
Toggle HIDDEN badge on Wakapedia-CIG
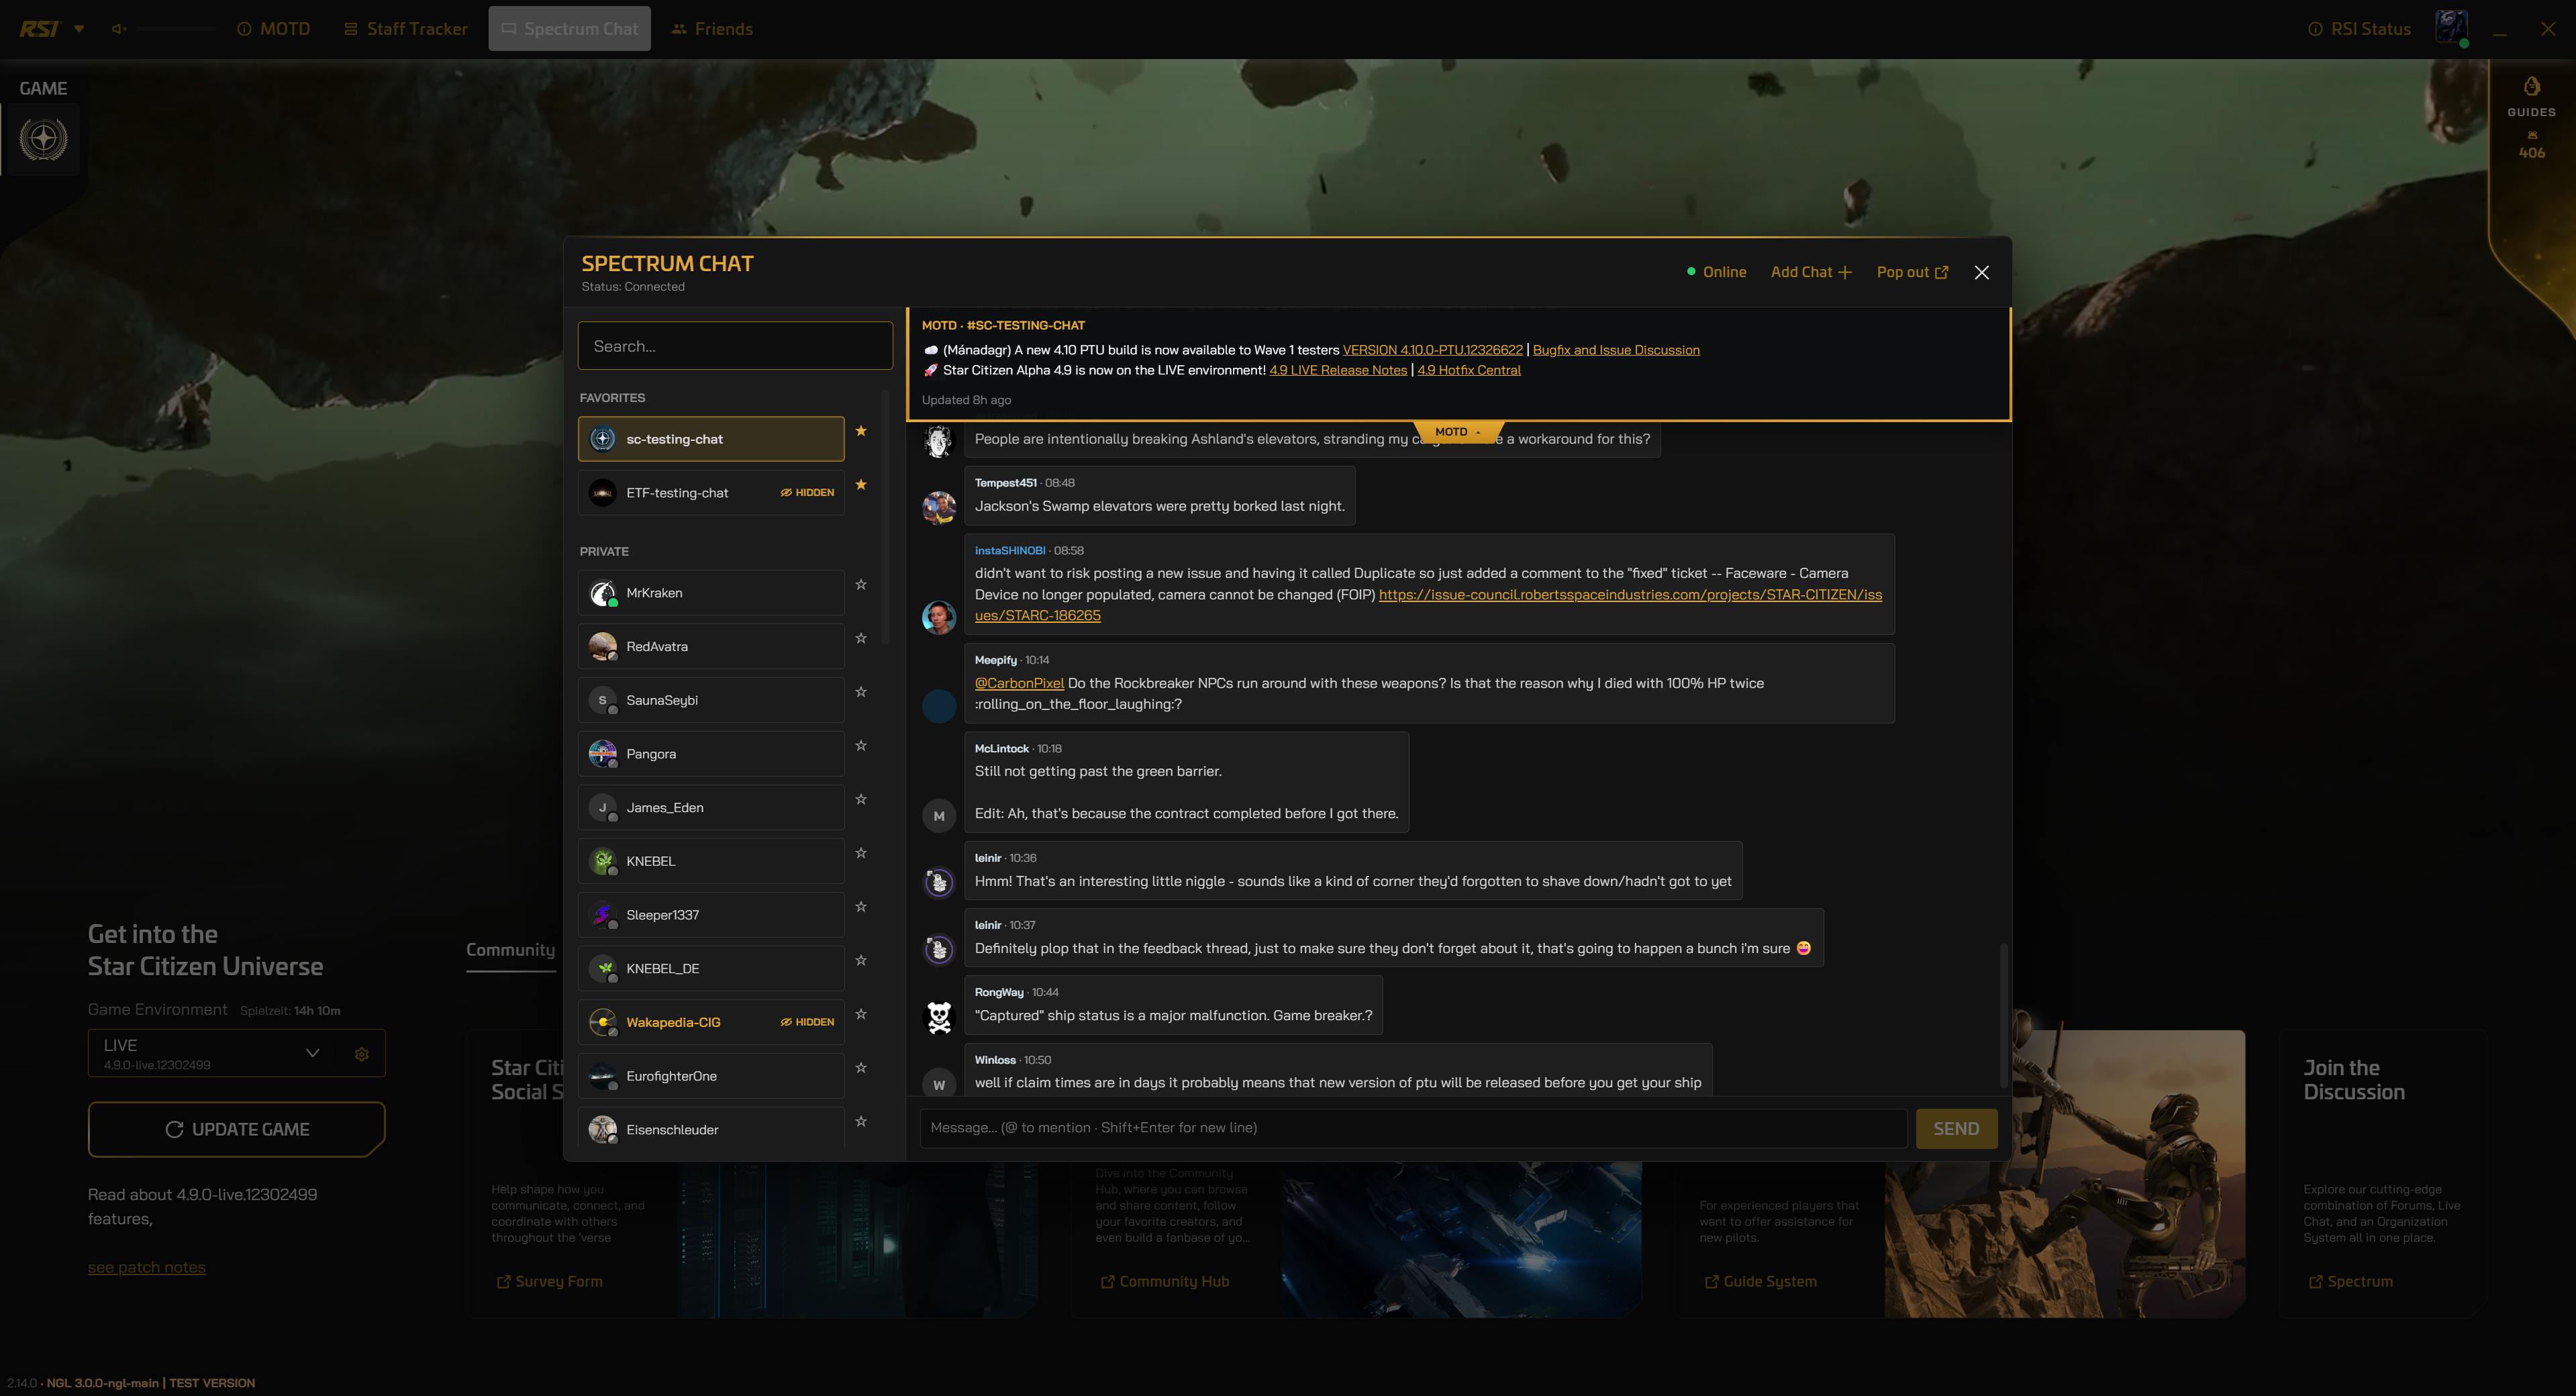click(807, 1022)
